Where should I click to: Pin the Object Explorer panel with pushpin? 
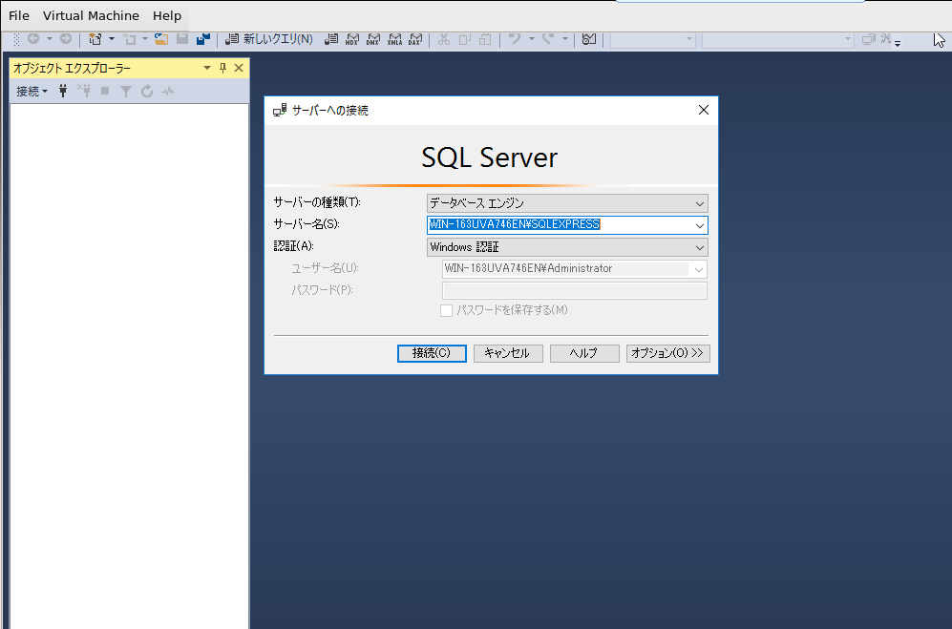(x=223, y=68)
